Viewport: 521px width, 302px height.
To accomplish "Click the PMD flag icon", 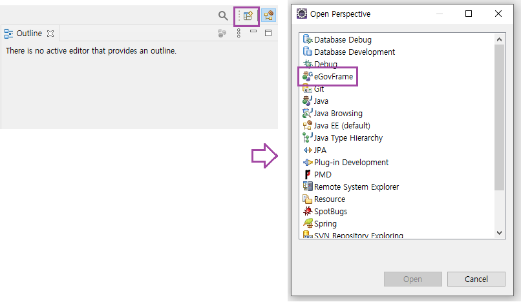I will pos(308,175).
